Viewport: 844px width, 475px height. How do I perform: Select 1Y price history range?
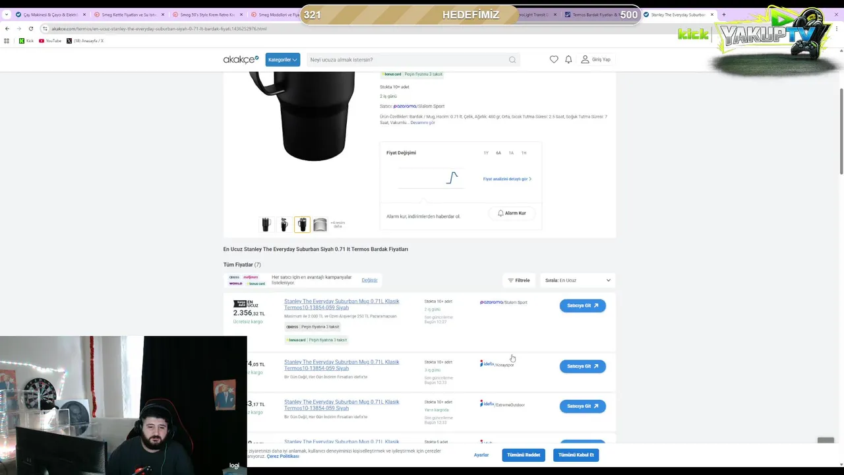point(486,153)
